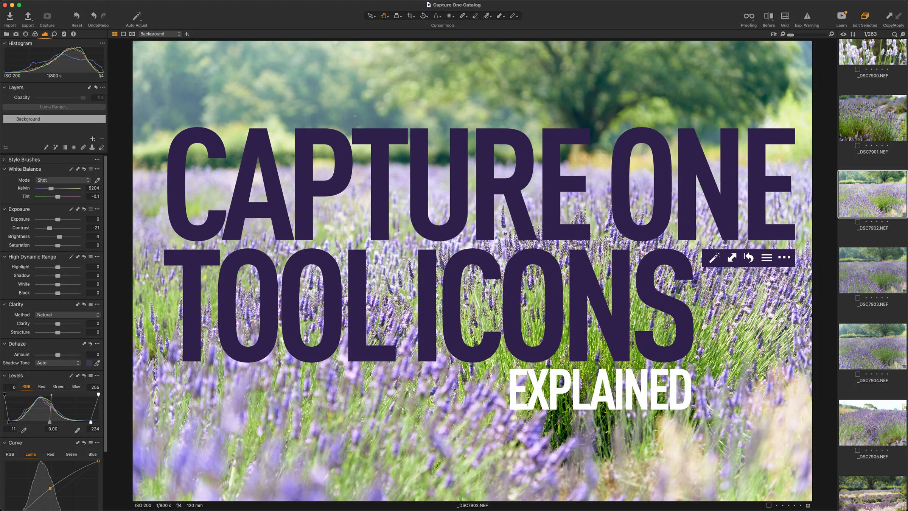Click the Contrast slider

tap(58, 228)
